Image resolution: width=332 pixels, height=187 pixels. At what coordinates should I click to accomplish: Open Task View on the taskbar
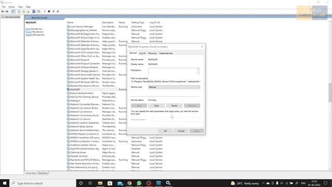(x=90, y=183)
